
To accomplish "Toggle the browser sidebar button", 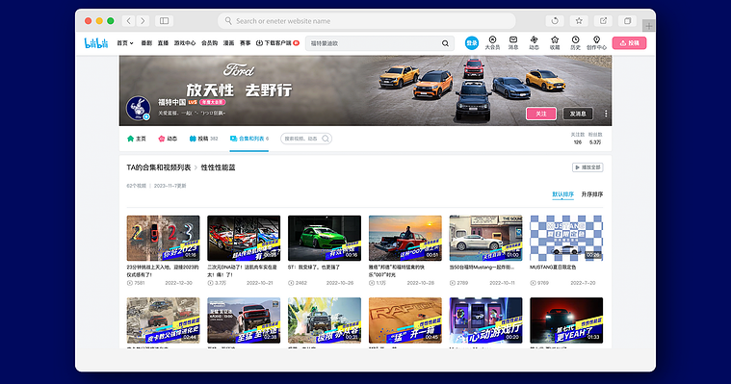I will [x=164, y=21].
